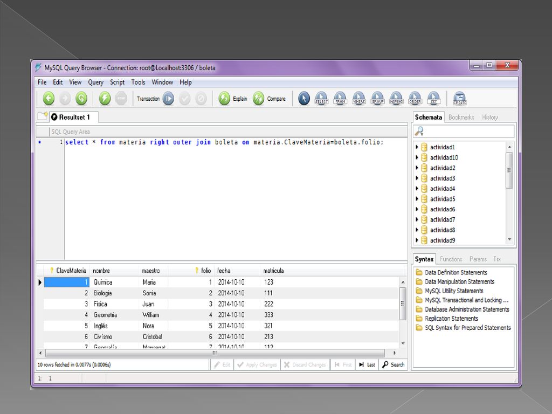552x414 pixels.
Task: Click the Search button
Action: tap(393, 365)
